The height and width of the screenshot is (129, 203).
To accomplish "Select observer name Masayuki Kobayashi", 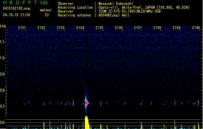I will click(x=116, y=4).
